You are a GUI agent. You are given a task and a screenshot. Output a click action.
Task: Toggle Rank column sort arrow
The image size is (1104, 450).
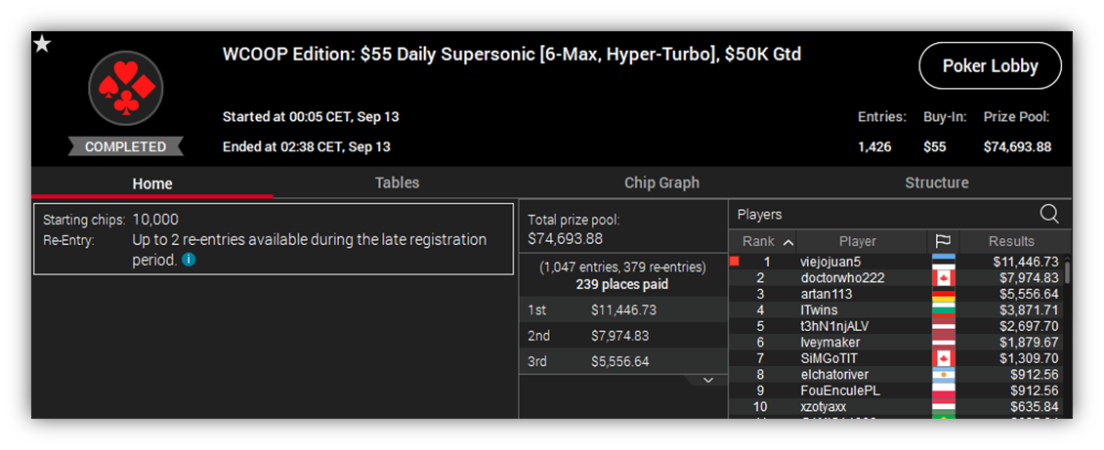[x=788, y=242]
